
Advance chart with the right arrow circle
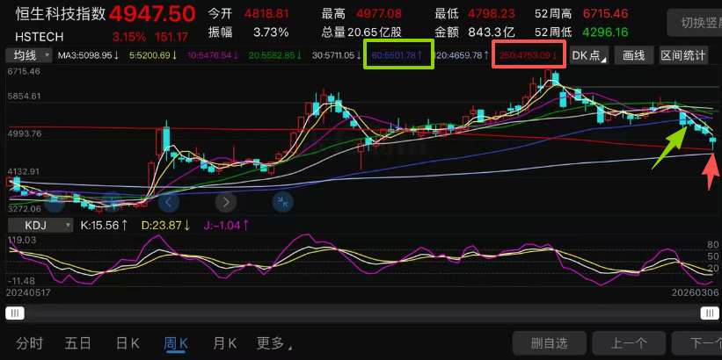point(226,202)
